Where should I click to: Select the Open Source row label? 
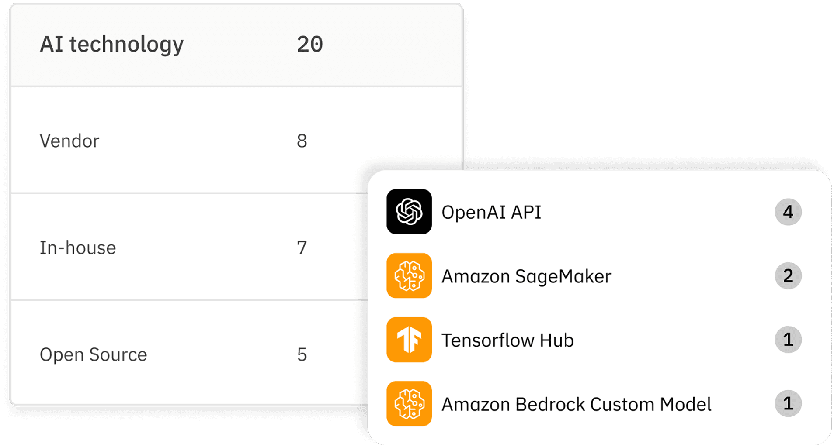pos(93,354)
